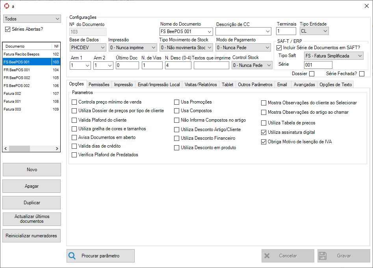This screenshot has height=268, width=373.
Task: Click the Duplicar button
Action: point(32,203)
